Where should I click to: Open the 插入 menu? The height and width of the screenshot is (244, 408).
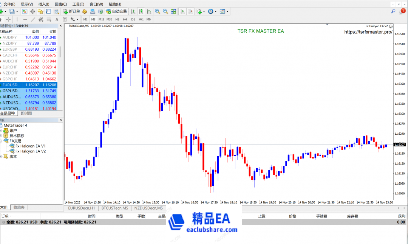pos(43,4)
